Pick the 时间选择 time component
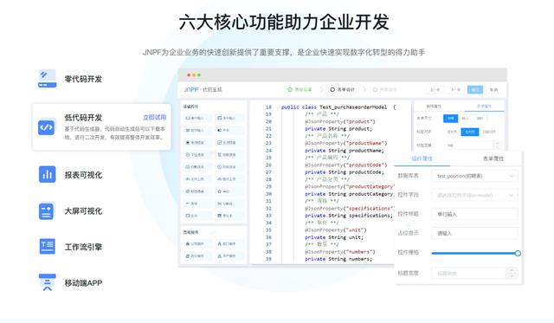Image resolution: width=554 pixels, height=323 pixels. point(229,167)
